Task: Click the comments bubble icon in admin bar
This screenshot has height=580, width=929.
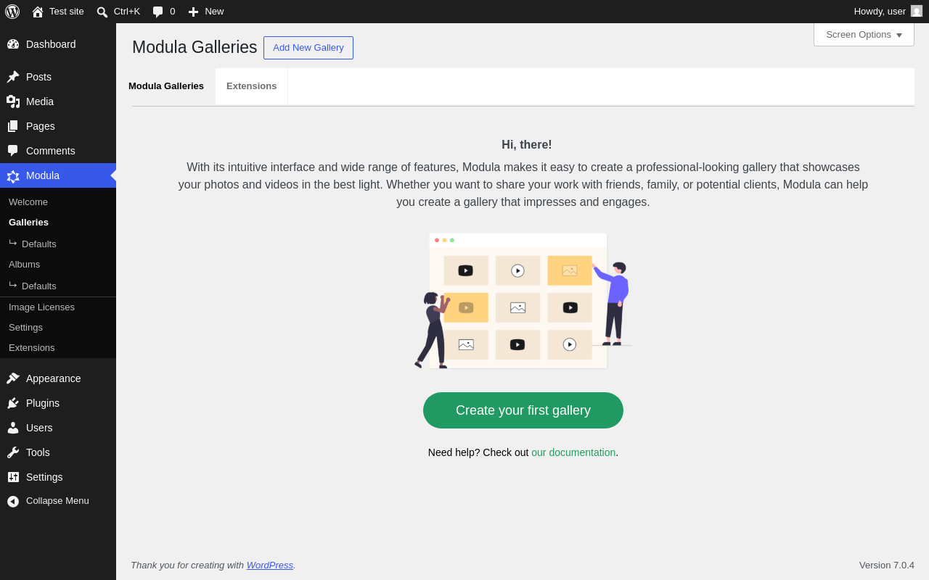Action: [157, 12]
